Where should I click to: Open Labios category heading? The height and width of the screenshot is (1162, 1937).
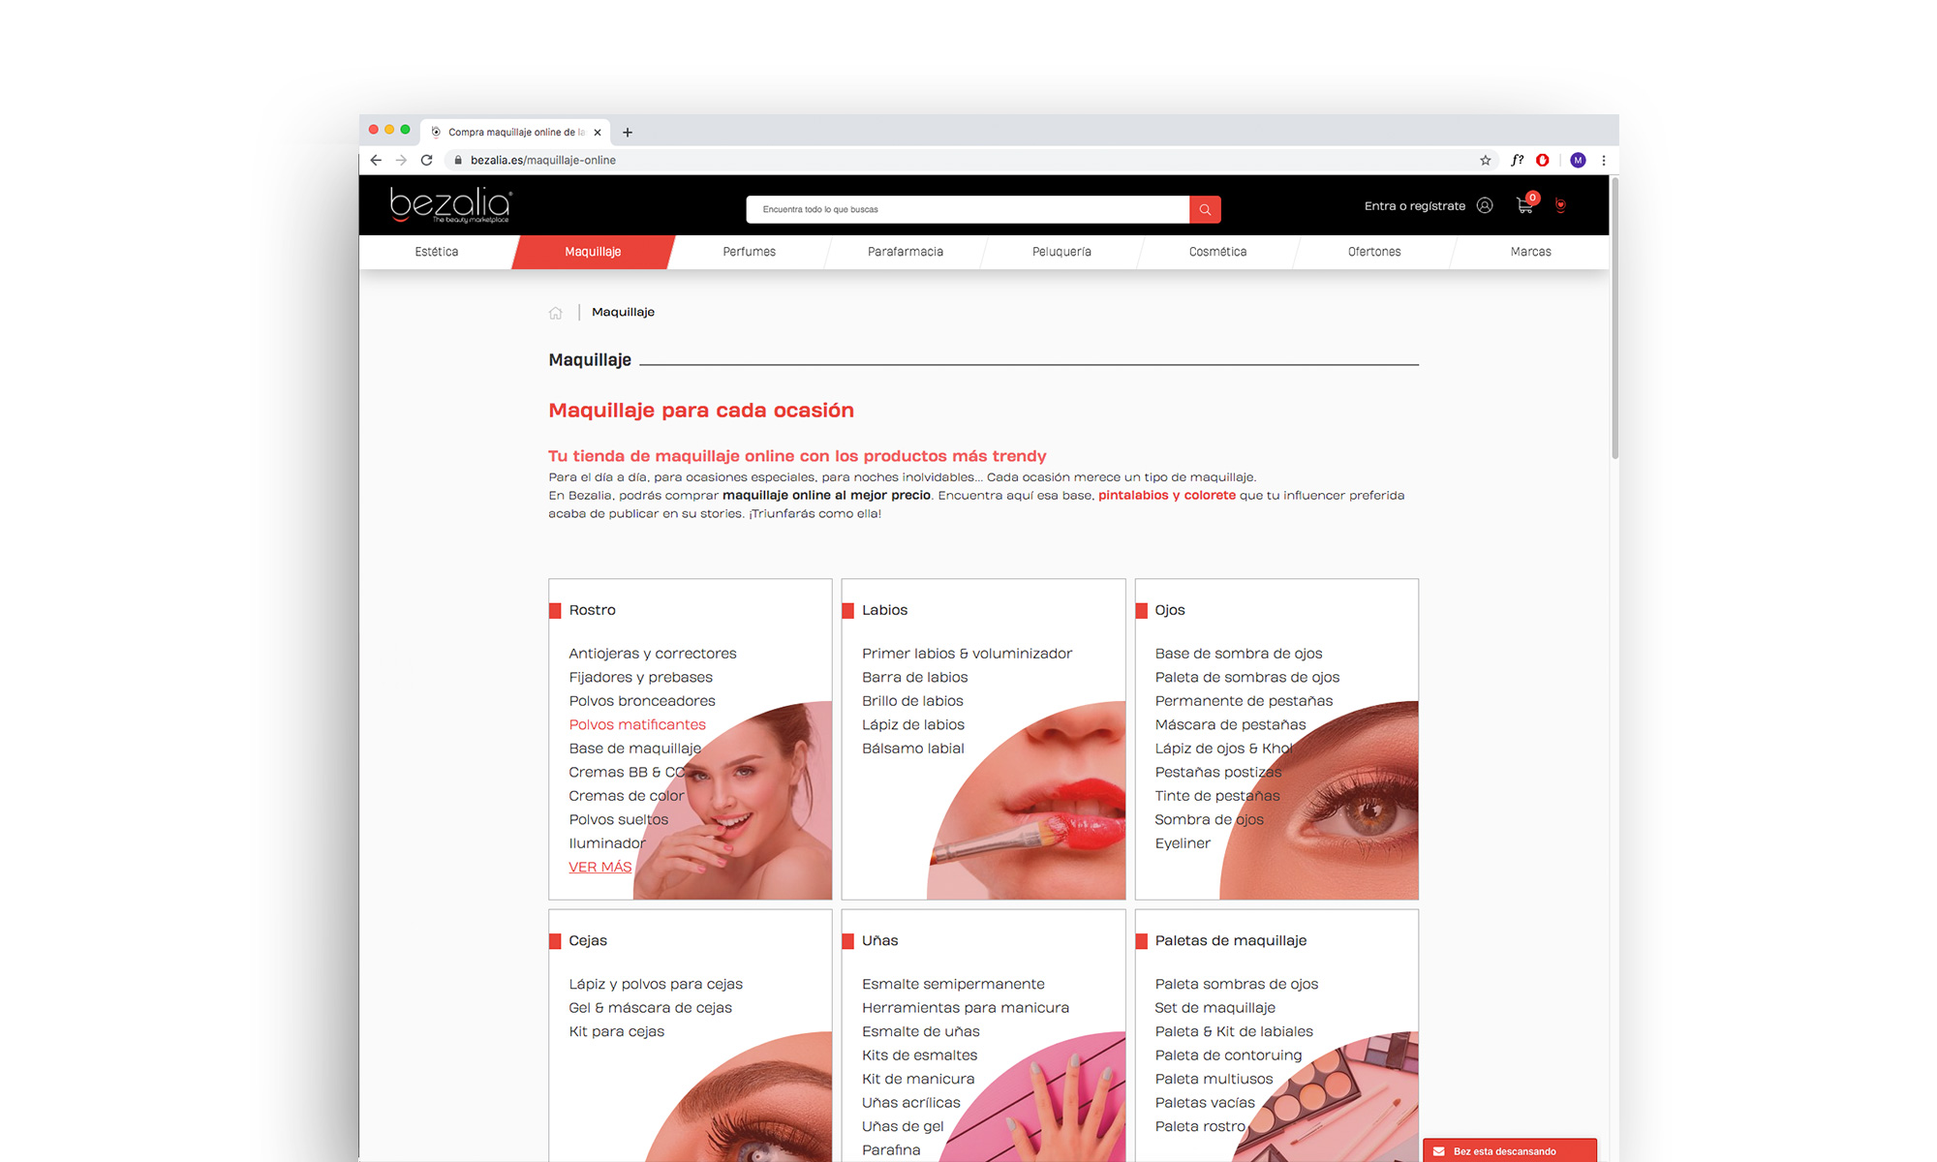click(884, 610)
